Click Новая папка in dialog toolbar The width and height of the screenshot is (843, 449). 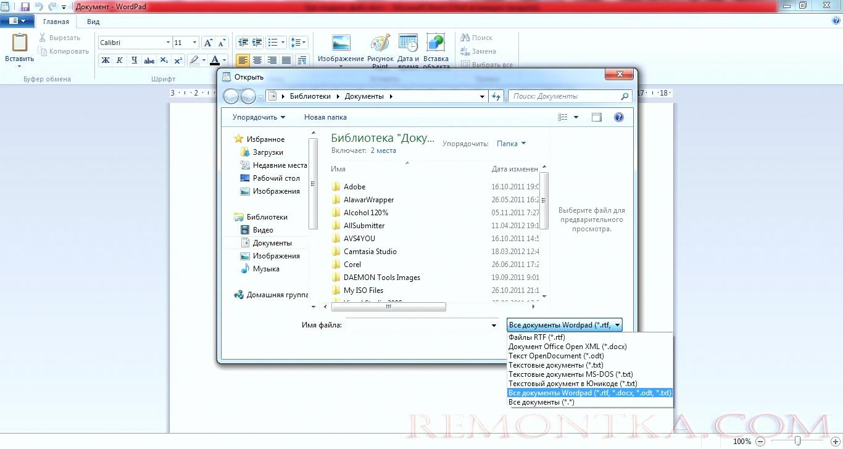click(325, 117)
